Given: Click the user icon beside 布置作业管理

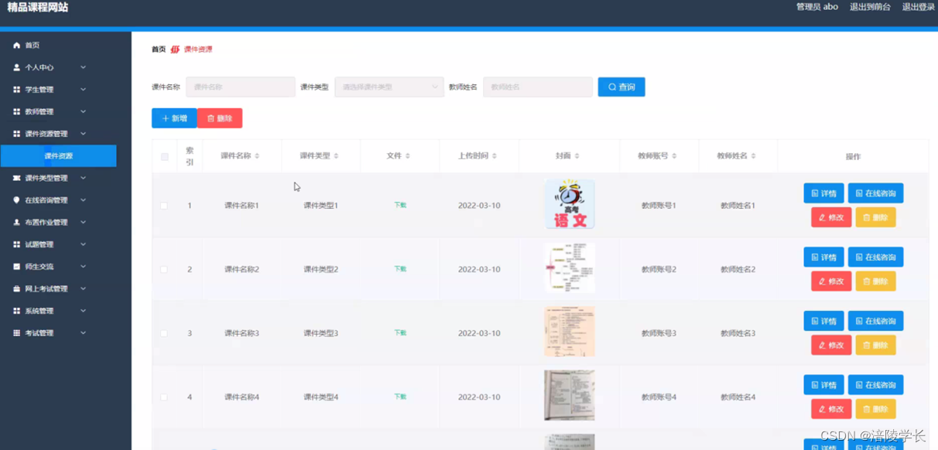Looking at the screenshot, I should click(x=17, y=222).
